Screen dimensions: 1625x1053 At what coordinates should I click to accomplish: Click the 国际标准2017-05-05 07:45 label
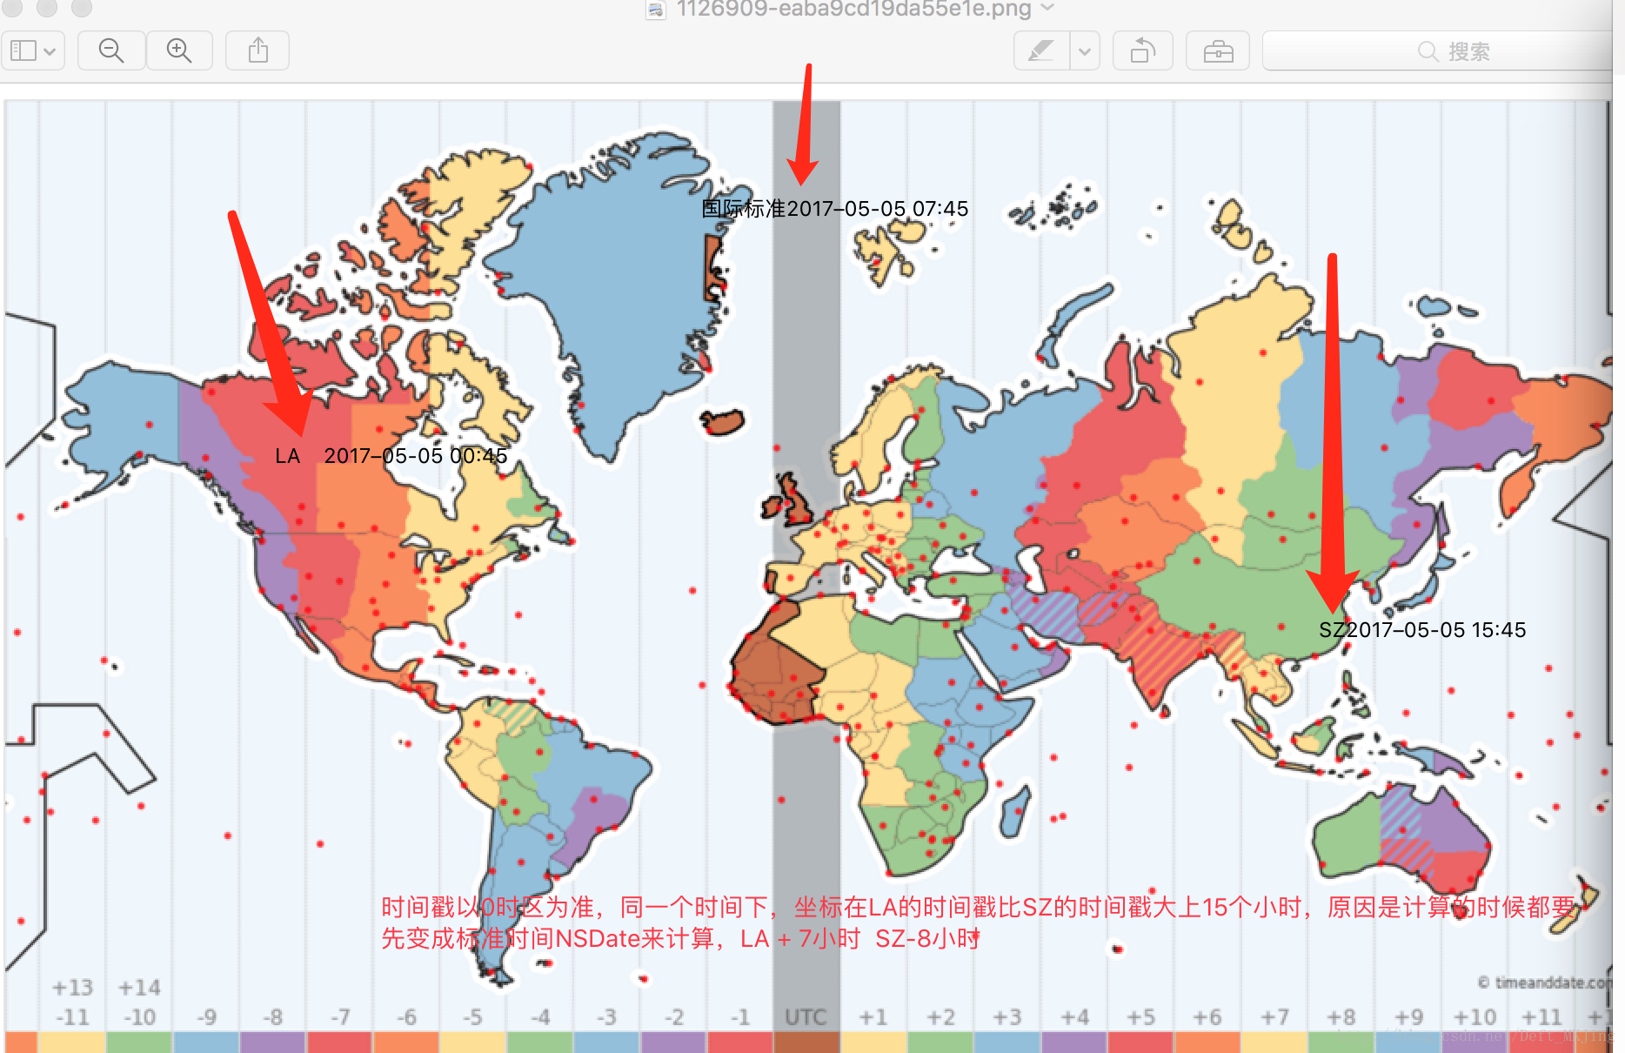click(835, 209)
